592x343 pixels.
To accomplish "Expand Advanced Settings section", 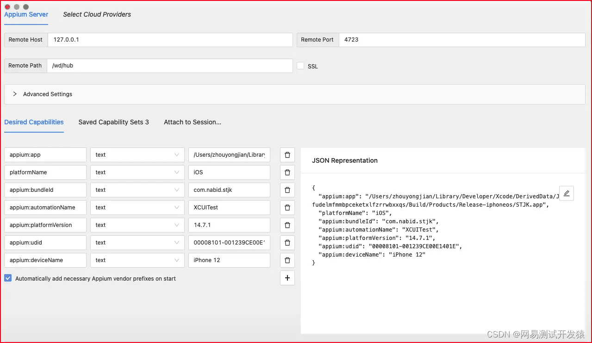I will click(294, 94).
